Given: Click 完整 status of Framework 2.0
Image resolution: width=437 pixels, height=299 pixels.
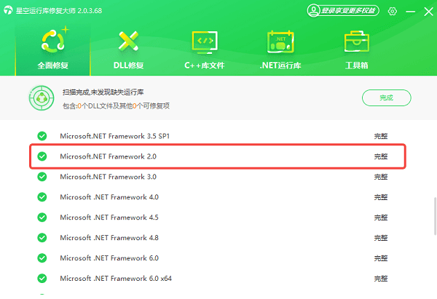Looking at the screenshot, I should pyautogui.click(x=381, y=156).
